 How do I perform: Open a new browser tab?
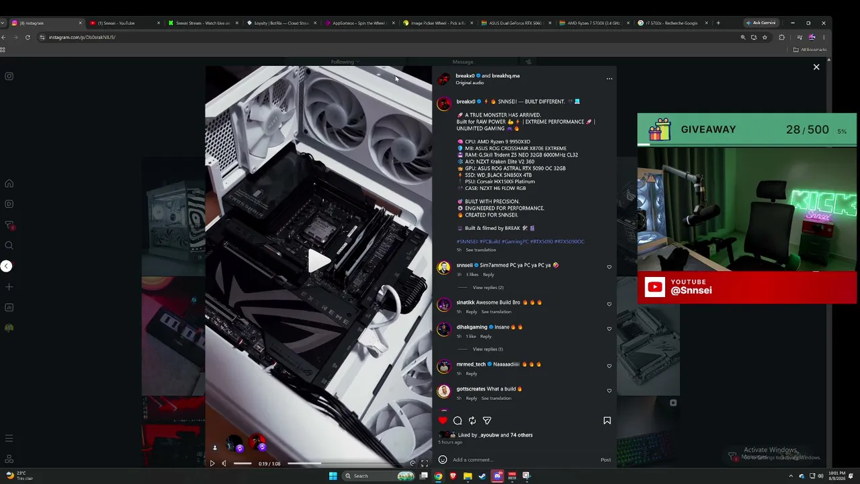pos(718,23)
